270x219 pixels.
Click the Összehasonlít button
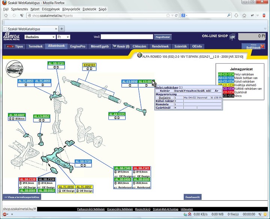point(192,197)
